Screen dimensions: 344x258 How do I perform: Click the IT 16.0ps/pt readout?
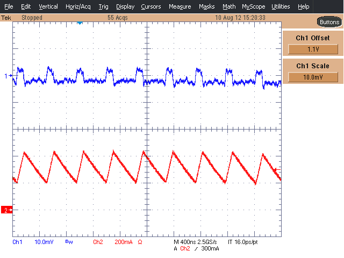[242, 242]
